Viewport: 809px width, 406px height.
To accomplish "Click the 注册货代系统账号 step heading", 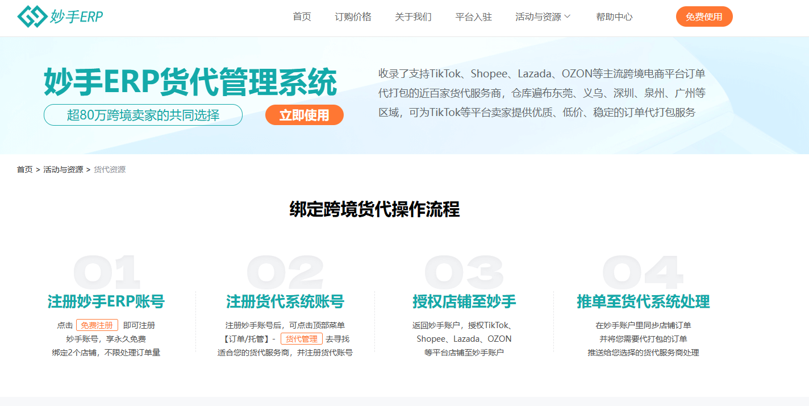I will tap(285, 301).
